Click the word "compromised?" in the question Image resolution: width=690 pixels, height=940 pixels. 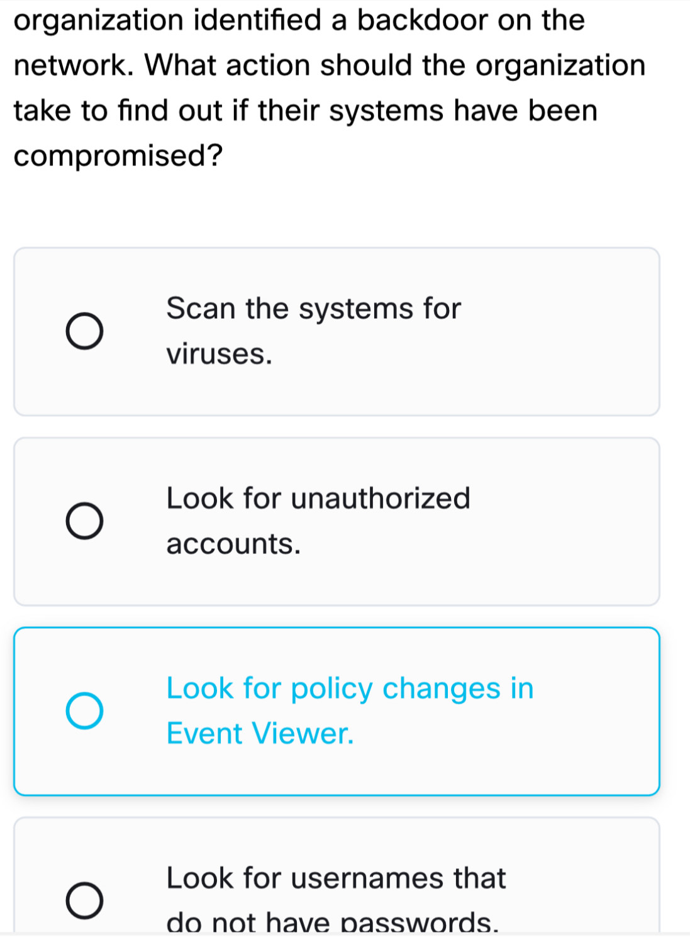click(119, 155)
